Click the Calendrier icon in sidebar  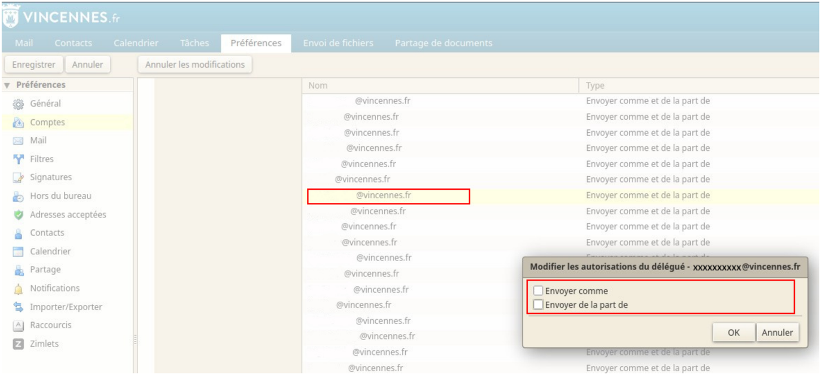(x=18, y=251)
